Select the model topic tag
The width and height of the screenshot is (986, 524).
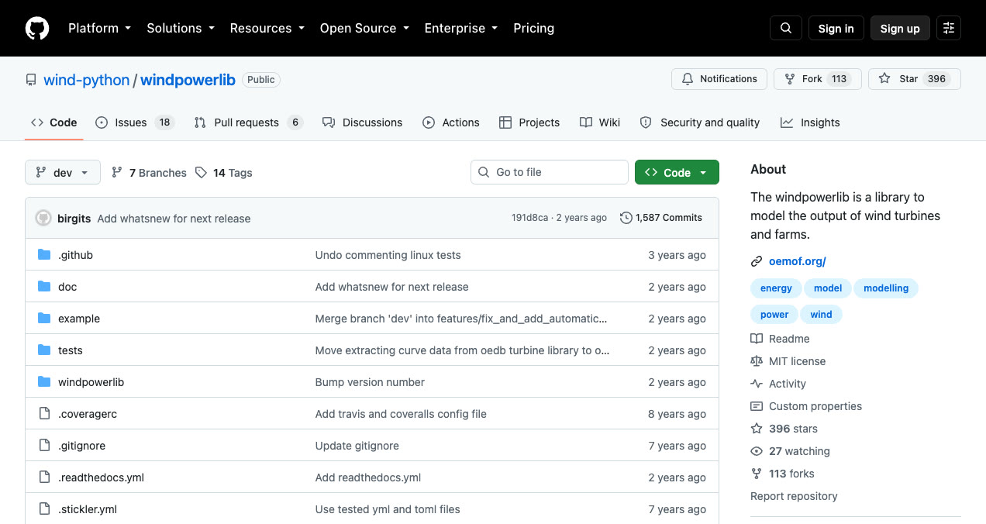tap(828, 288)
